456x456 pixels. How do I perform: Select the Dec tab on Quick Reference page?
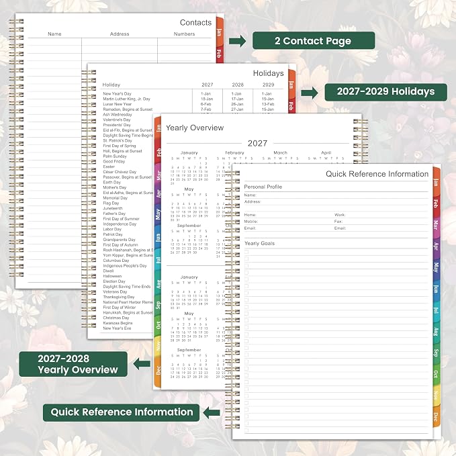(437, 416)
